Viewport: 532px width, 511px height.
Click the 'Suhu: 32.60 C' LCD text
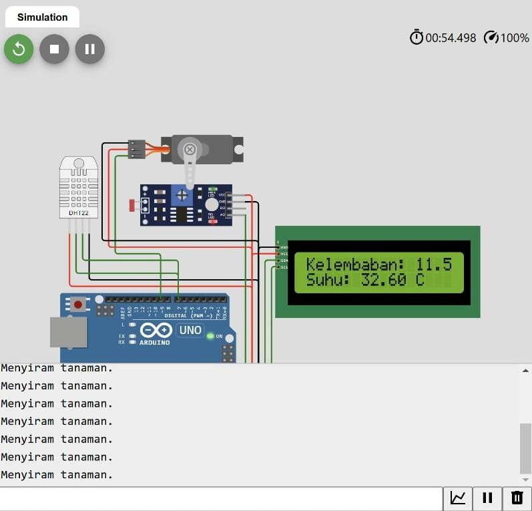pyautogui.click(x=365, y=280)
